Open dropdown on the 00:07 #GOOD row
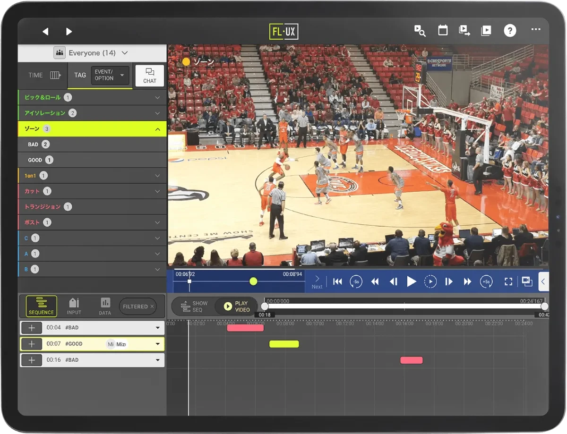The image size is (567, 434). (x=158, y=344)
